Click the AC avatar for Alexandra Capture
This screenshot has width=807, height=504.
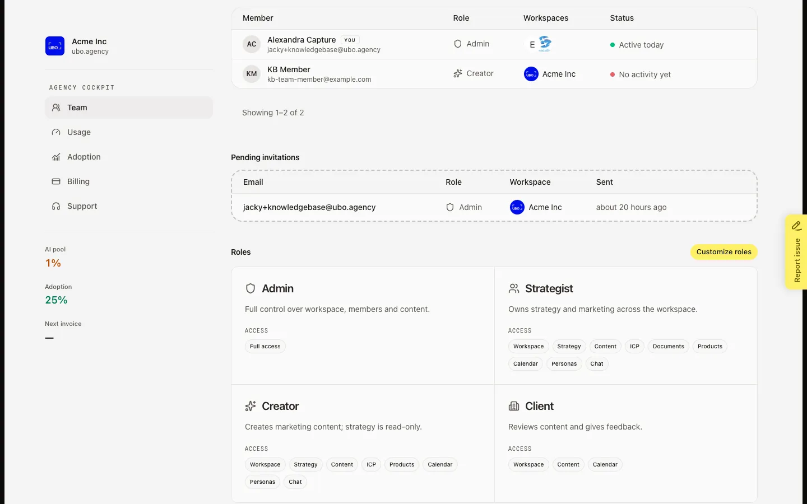252,44
